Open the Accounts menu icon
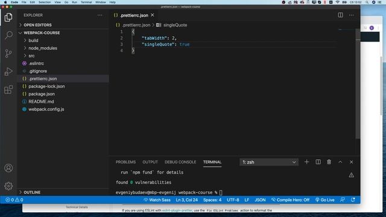The image size is (386, 217). tap(8, 168)
